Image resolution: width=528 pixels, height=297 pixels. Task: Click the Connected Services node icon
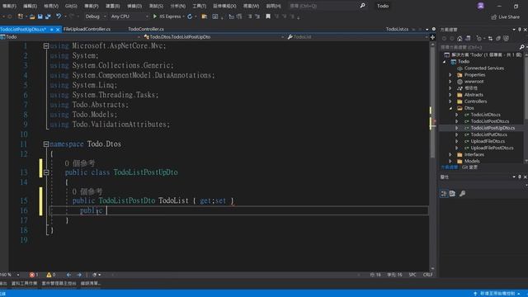460,68
